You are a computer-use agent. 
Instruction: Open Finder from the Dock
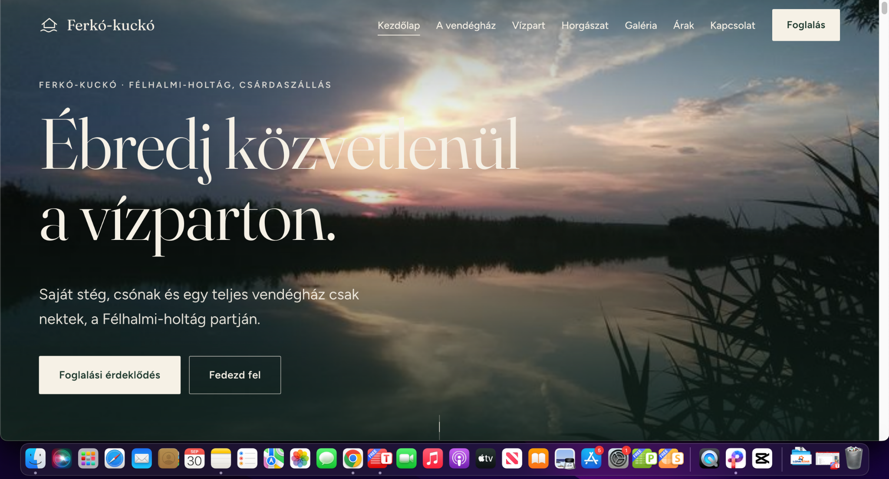36,459
